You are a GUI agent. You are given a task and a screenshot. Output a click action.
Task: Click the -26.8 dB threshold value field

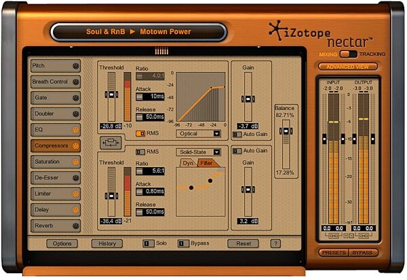pos(111,126)
